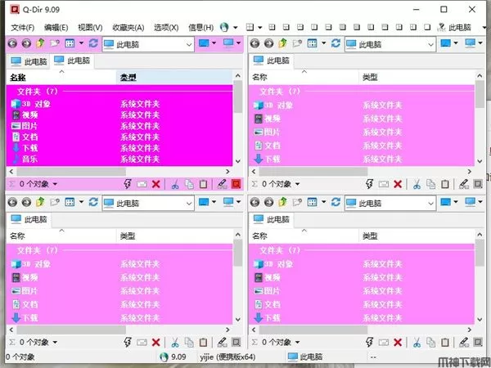Click the red square icon in the top-left status bar
This screenshot has width=491, height=368.
(x=236, y=184)
